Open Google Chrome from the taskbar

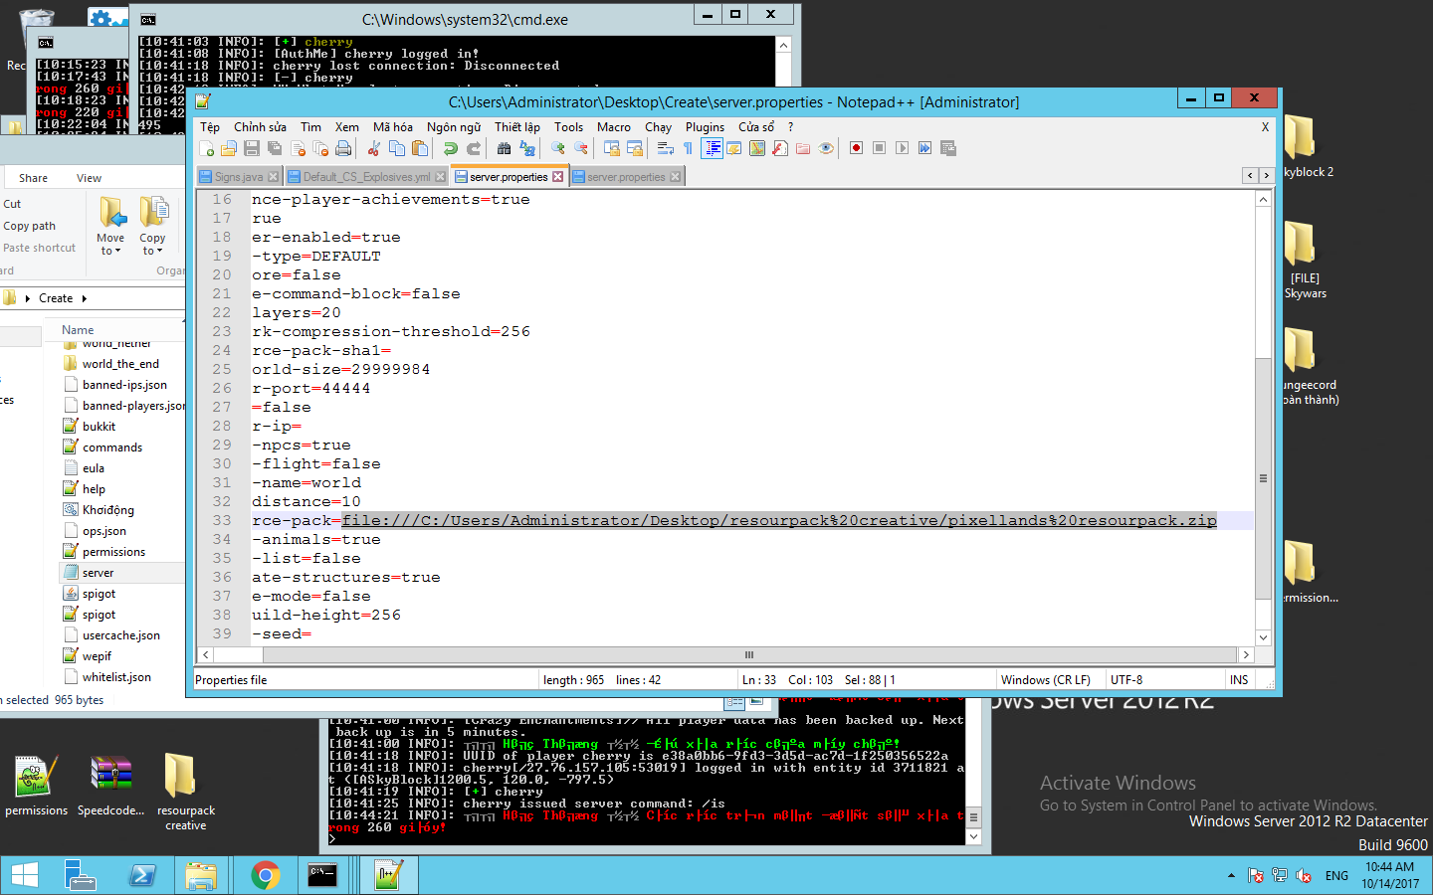coord(265,875)
